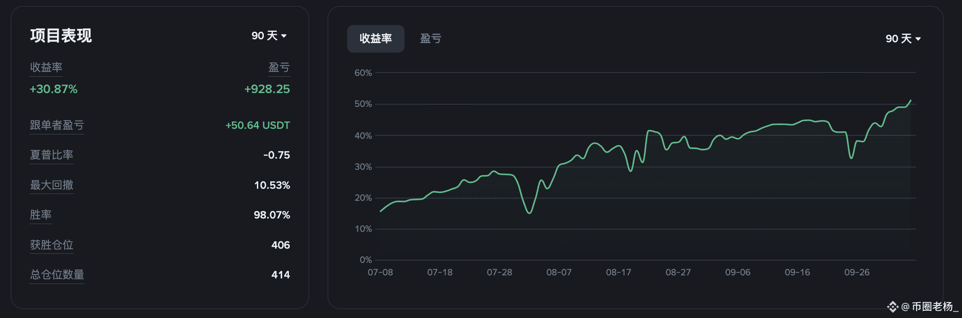The height and width of the screenshot is (318, 962).
Task: Click the 60% y-axis label
Action: [x=363, y=73]
